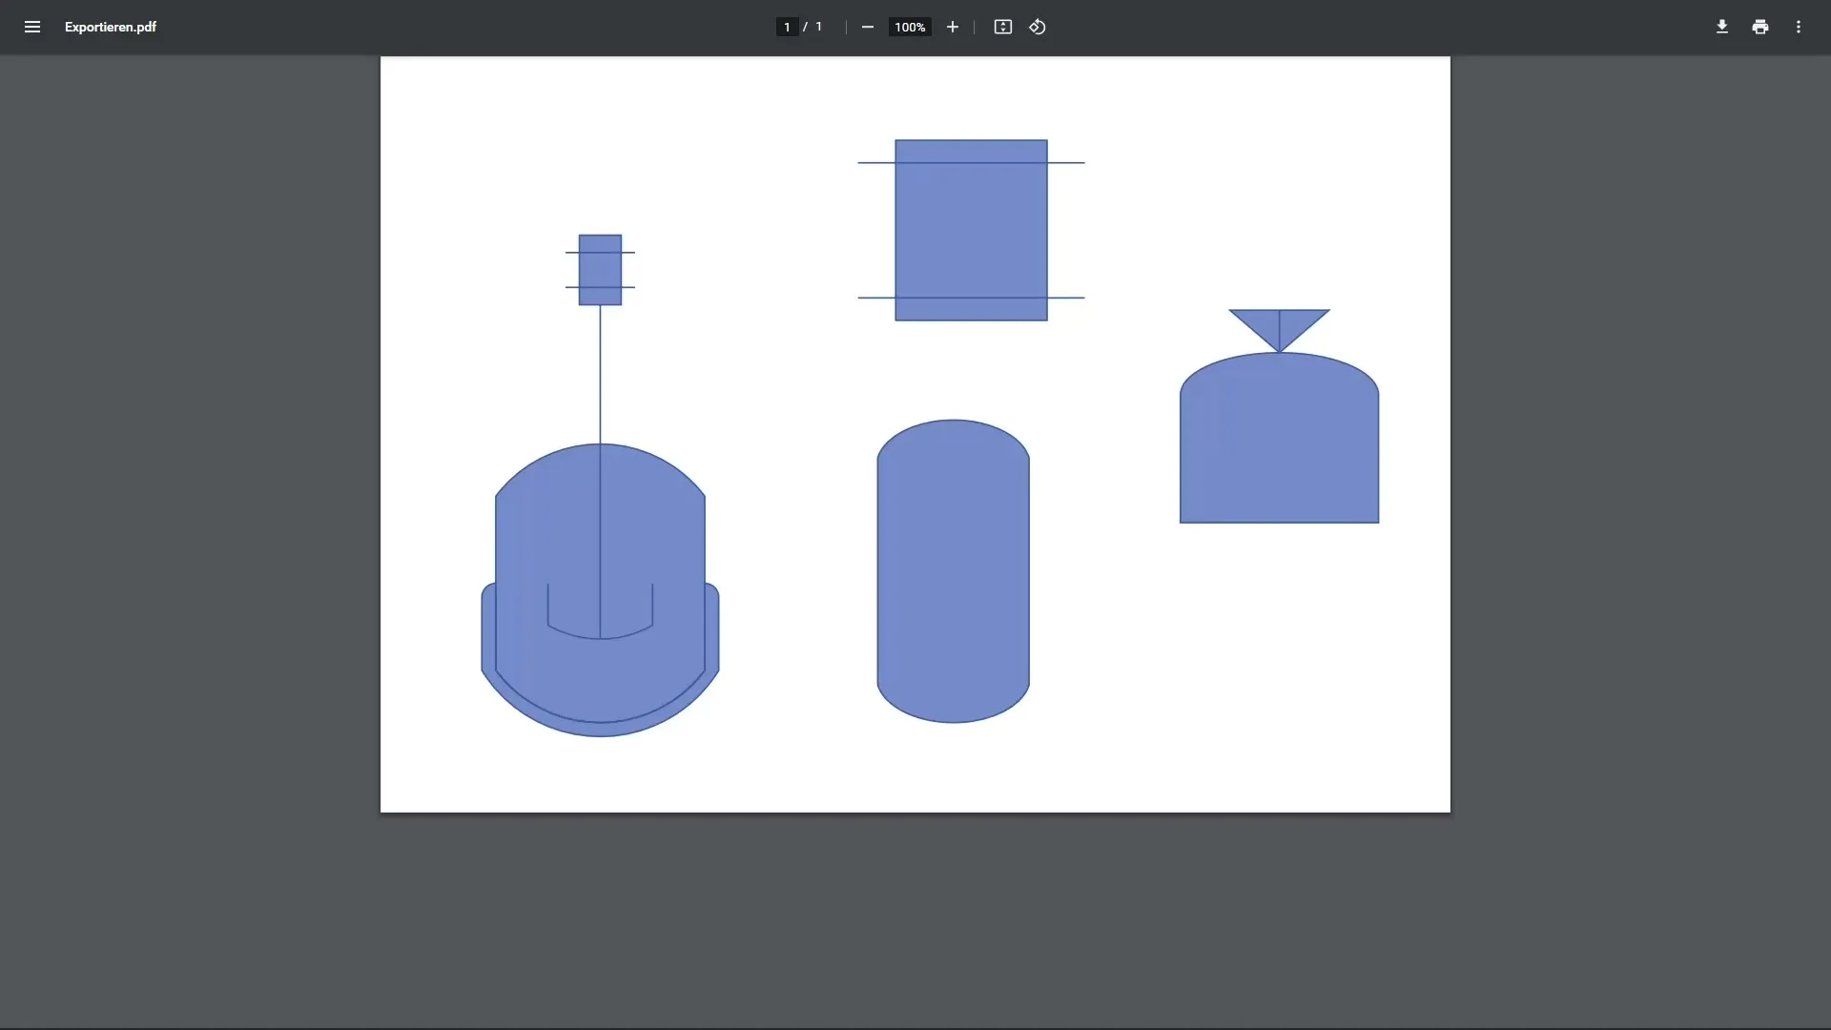The height and width of the screenshot is (1030, 1831).
Task: Toggle the presentation mode icon
Action: [1002, 27]
